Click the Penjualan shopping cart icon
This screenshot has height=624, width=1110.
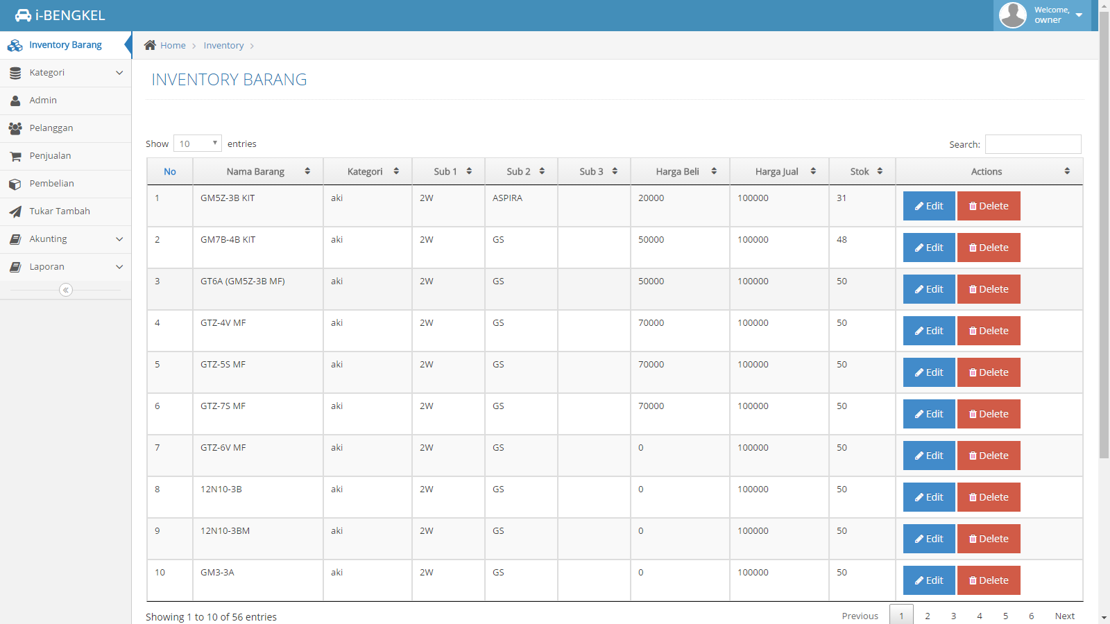(15, 156)
